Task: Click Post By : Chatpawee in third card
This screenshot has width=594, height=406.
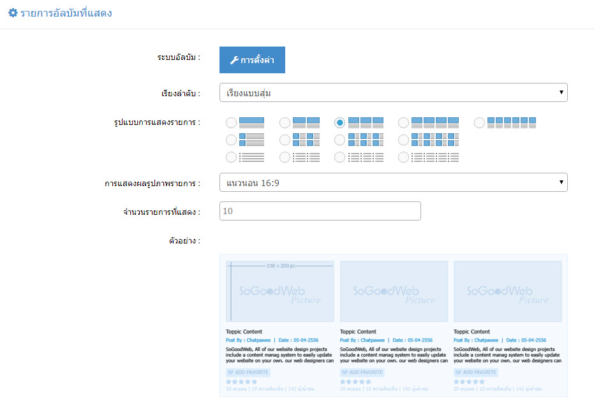Action: tap(476, 340)
